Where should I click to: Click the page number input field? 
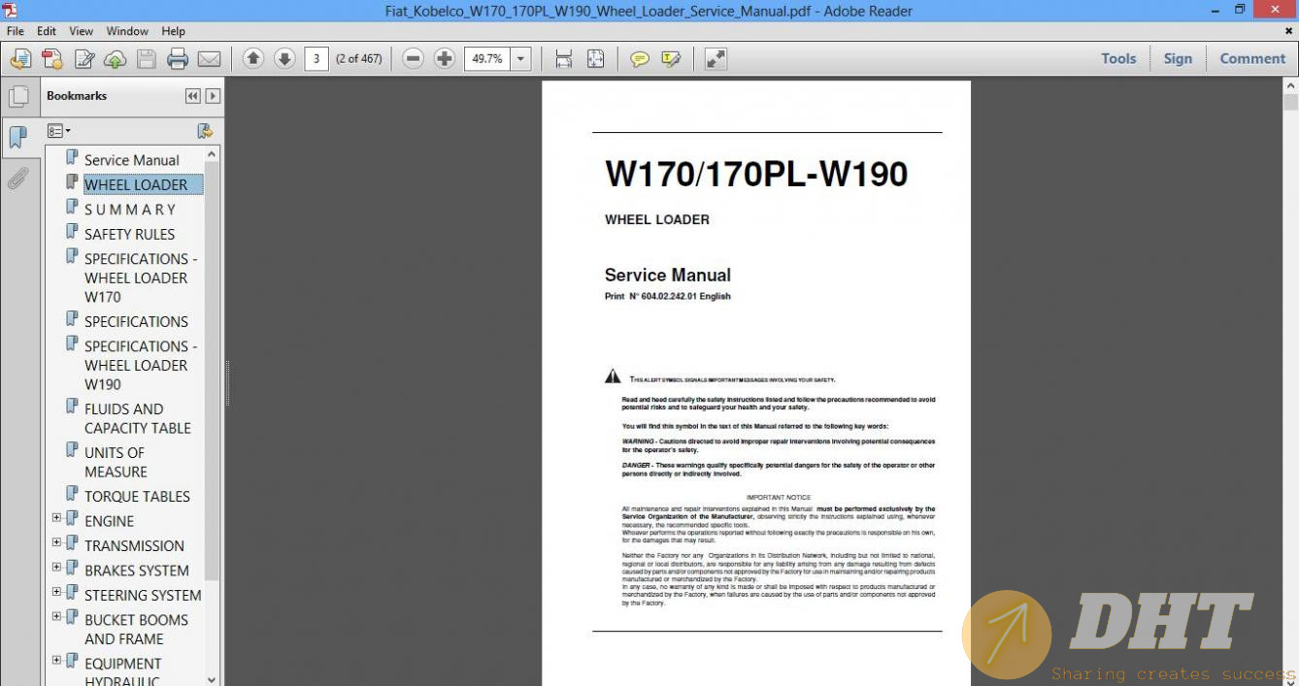pyautogui.click(x=316, y=58)
